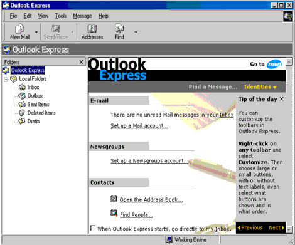Click Set up a Mail account link
Viewport: 295px width, 245px height.
(x=139, y=126)
